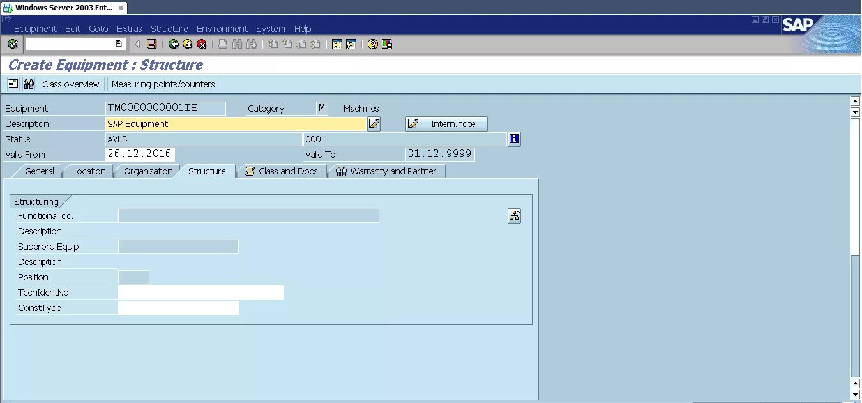Go to the last page icon

click(315, 44)
